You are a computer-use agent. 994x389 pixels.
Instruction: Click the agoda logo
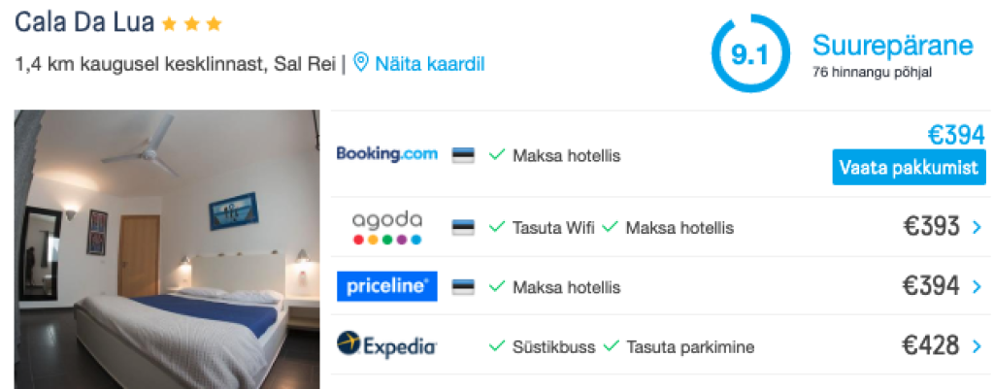click(386, 227)
